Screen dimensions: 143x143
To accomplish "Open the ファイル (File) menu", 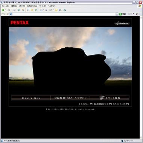I will point(5,6).
